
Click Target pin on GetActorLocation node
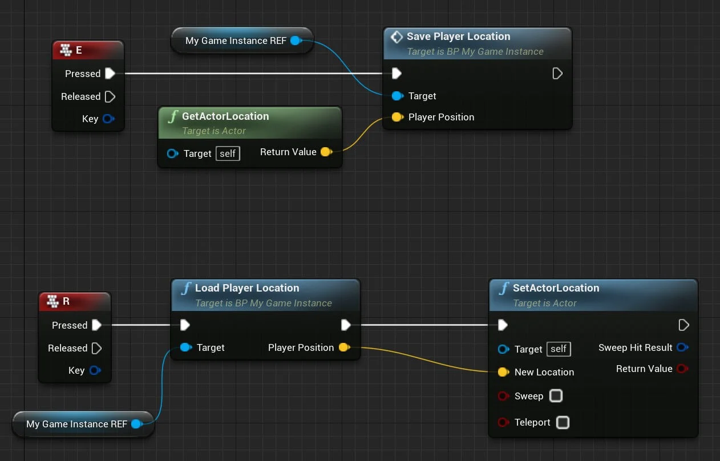[x=172, y=153]
